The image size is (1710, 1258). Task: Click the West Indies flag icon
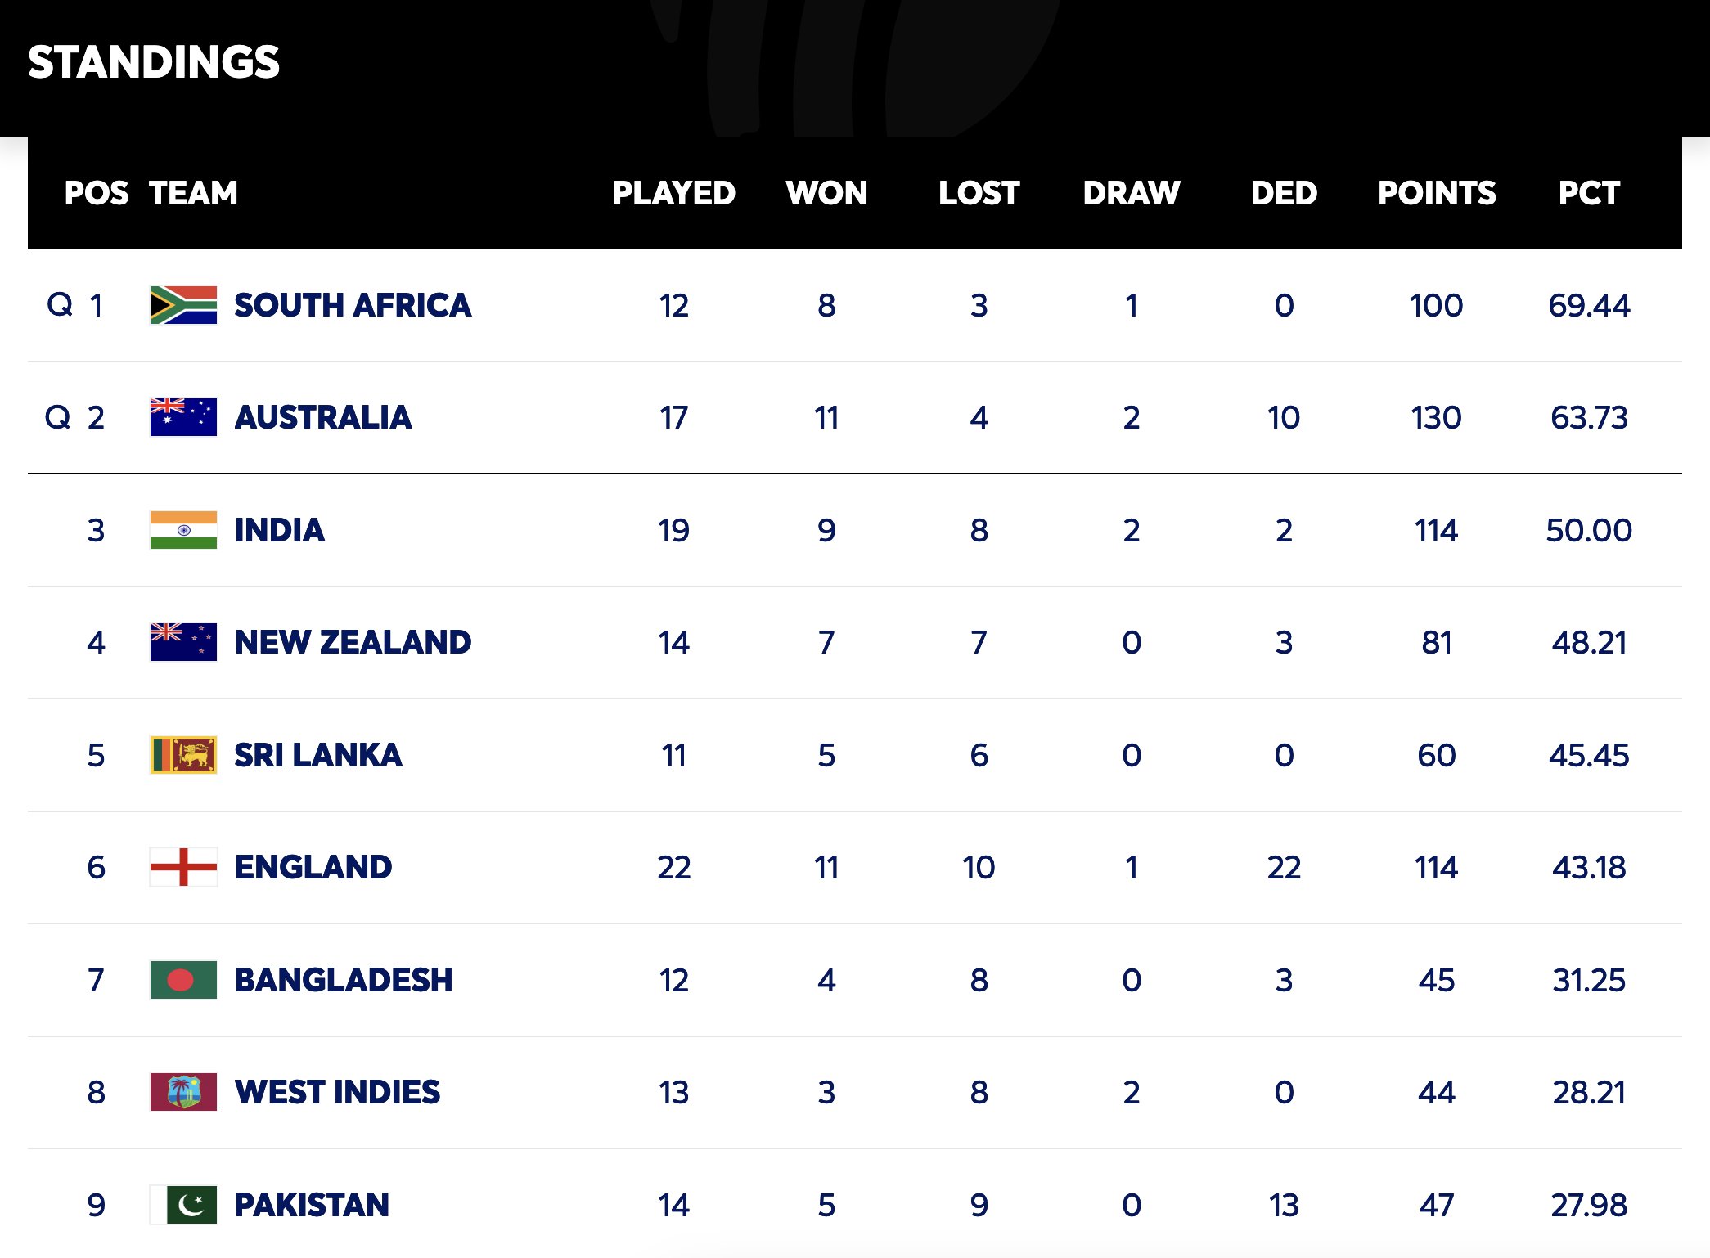point(183,1092)
